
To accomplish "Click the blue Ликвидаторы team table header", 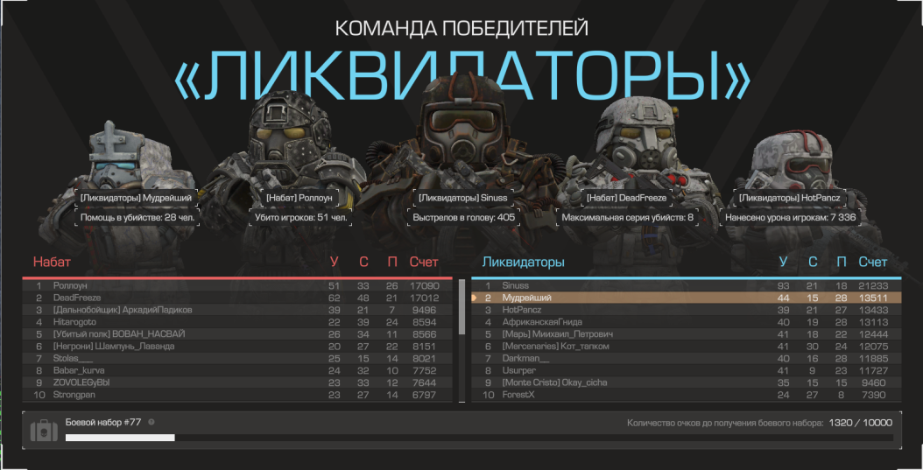I will tap(524, 262).
